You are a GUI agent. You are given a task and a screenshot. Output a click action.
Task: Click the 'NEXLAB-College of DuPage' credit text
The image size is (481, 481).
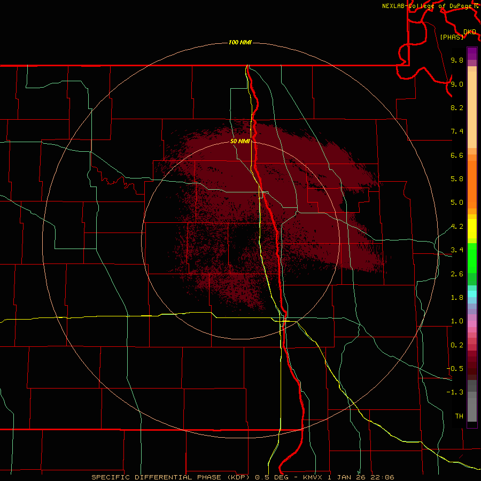[x=428, y=6]
